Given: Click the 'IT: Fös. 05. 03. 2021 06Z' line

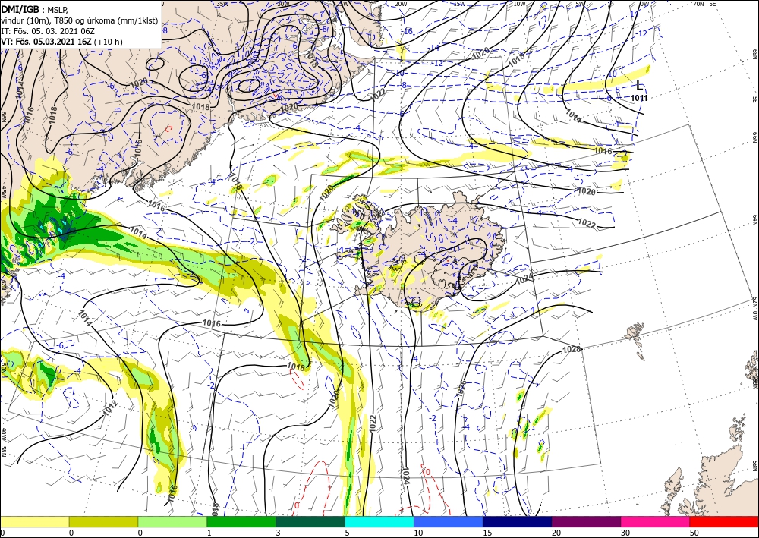Looking at the screenshot, I should click(48, 31).
